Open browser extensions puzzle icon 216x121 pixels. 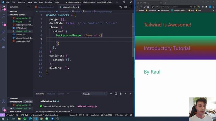[x=206, y=7]
